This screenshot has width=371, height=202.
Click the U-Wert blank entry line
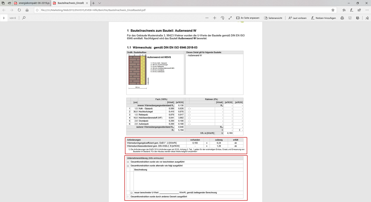(x=169, y=193)
